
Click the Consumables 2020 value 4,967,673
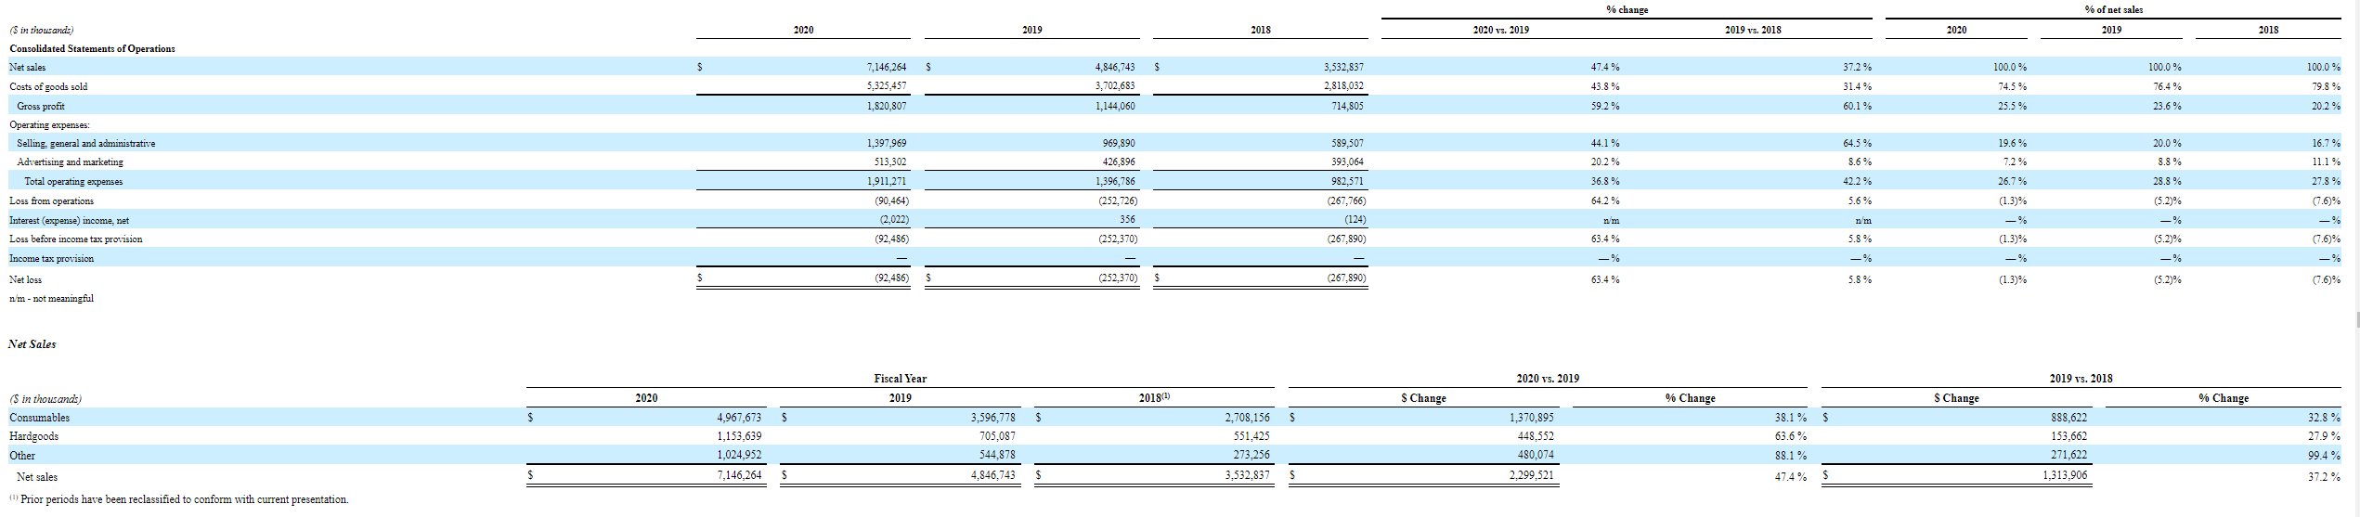pos(739,418)
